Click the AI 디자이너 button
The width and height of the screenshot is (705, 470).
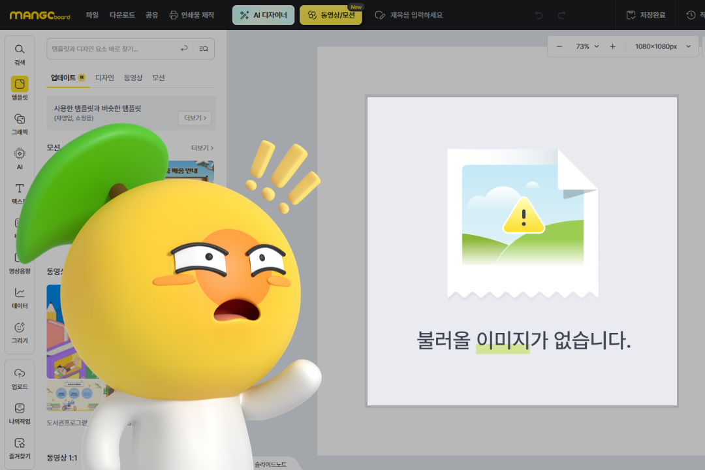263,15
